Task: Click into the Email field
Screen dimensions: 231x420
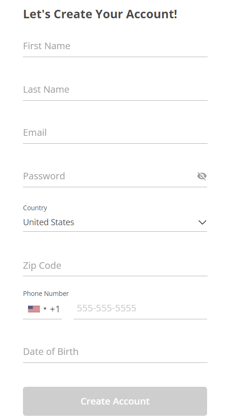Action: (115, 133)
